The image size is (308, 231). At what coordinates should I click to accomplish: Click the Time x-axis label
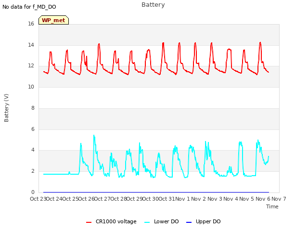272,206
